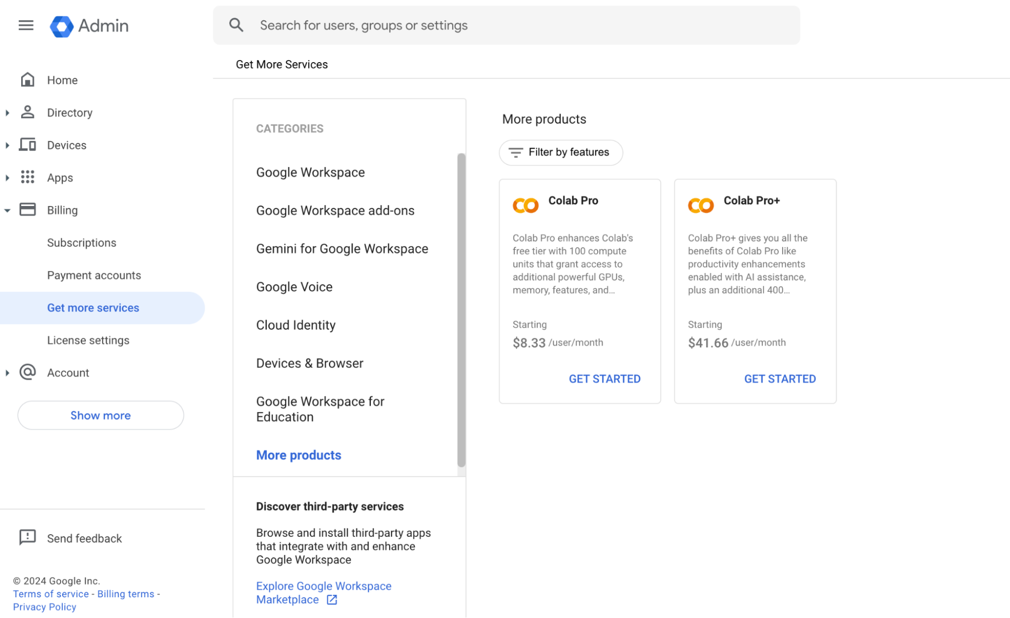1010x618 pixels.
Task: Expand the Apps section arrow
Action: [x=7, y=178]
